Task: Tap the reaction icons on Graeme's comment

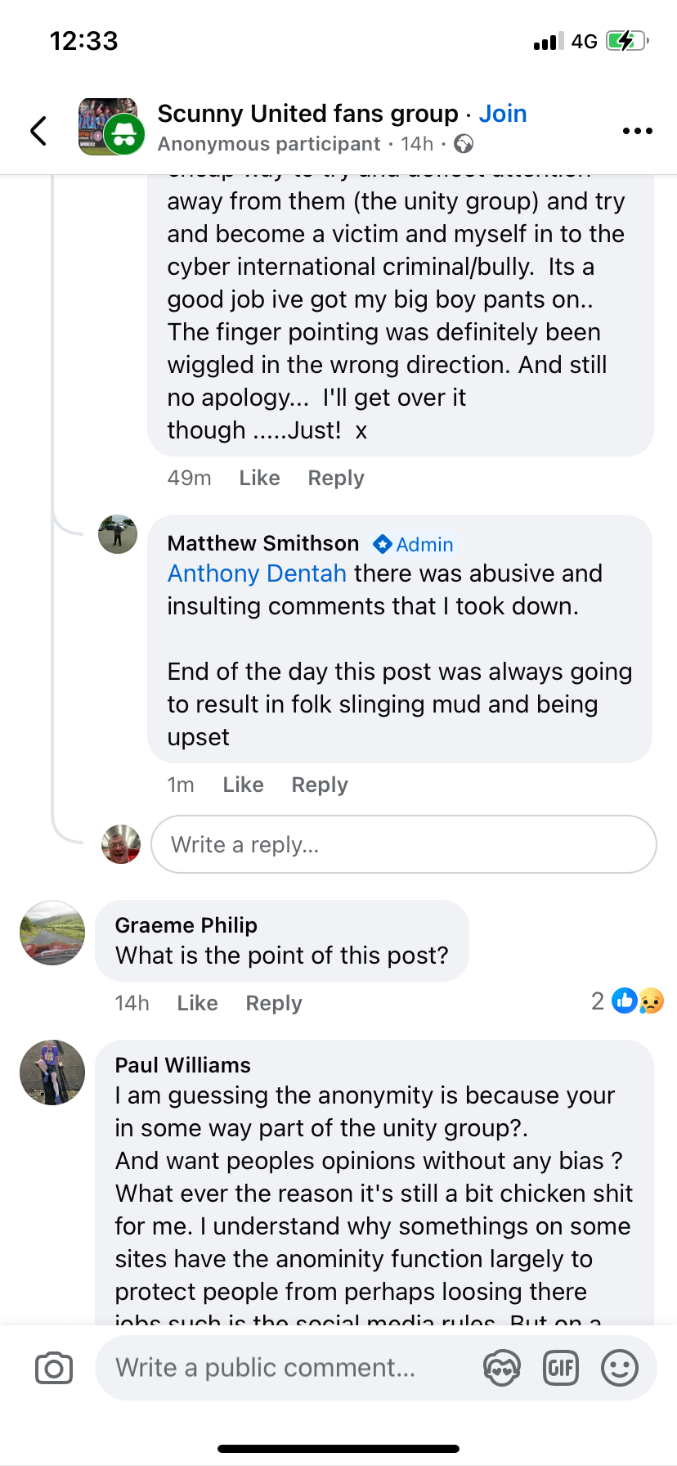Action: point(638,1001)
